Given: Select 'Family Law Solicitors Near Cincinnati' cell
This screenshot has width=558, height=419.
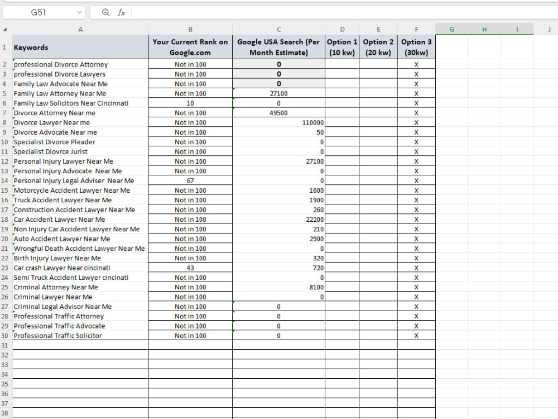Looking at the screenshot, I should coord(80,103).
